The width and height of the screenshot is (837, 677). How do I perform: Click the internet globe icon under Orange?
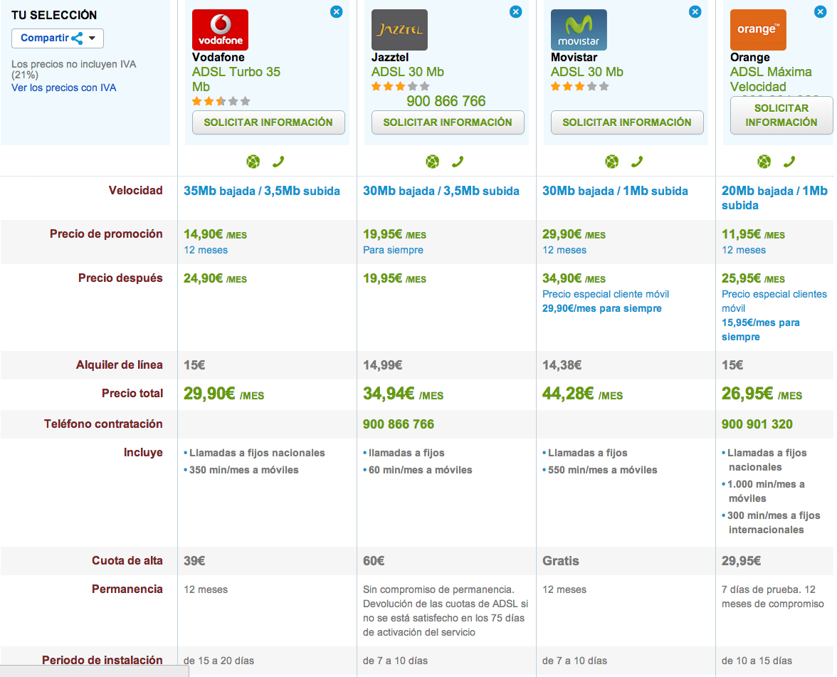point(764,161)
